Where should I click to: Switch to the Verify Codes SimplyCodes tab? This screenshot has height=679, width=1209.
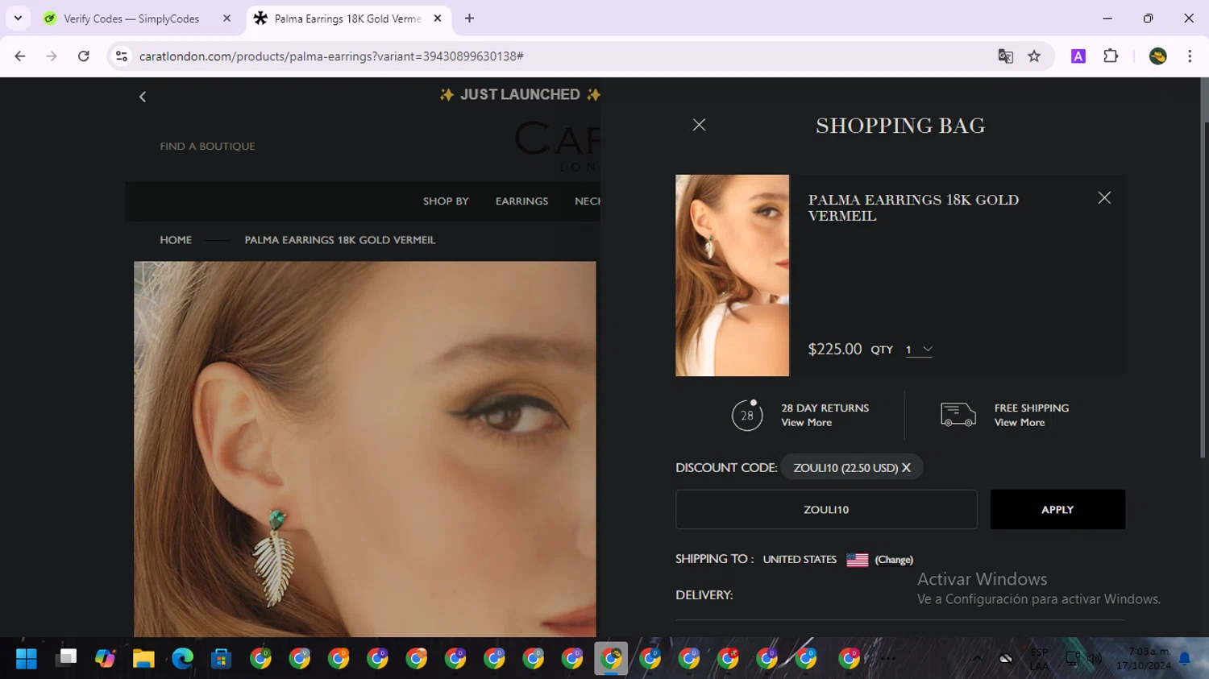[x=131, y=19]
